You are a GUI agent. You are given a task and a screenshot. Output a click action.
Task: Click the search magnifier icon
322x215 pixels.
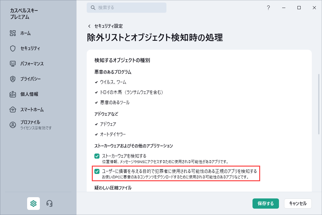[93, 8]
